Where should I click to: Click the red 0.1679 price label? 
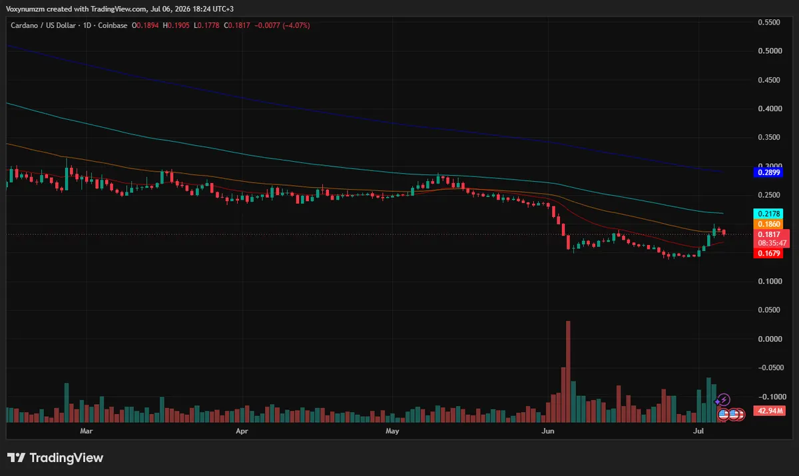(768, 254)
